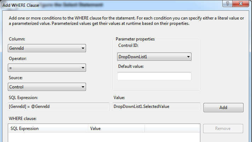252x142 pixels.
Task: Click the Value column header in list
Action: pos(116,128)
